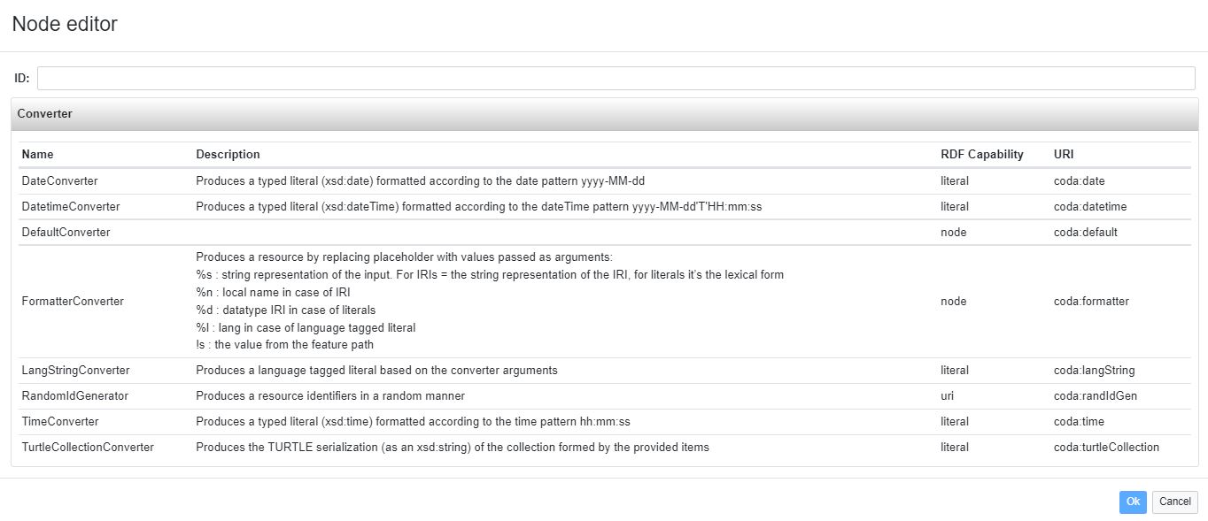Click the Name column header
This screenshot has width=1208, height=521.
point(37,155)
